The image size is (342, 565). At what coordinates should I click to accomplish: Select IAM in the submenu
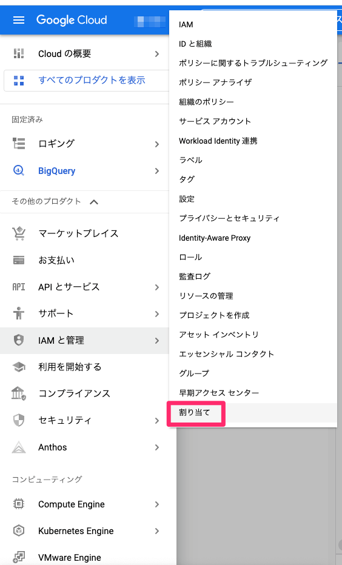coord(253,24)
